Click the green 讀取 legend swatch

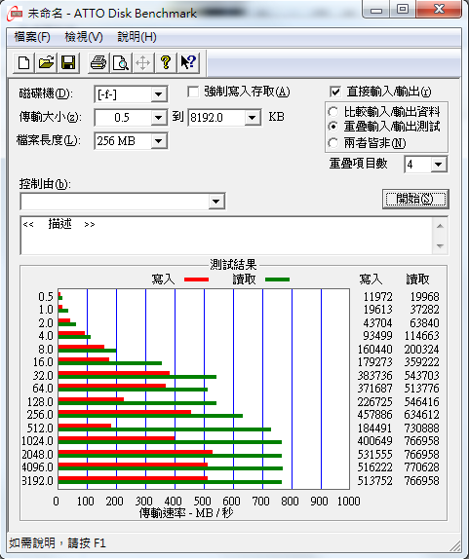coord(277,279)
